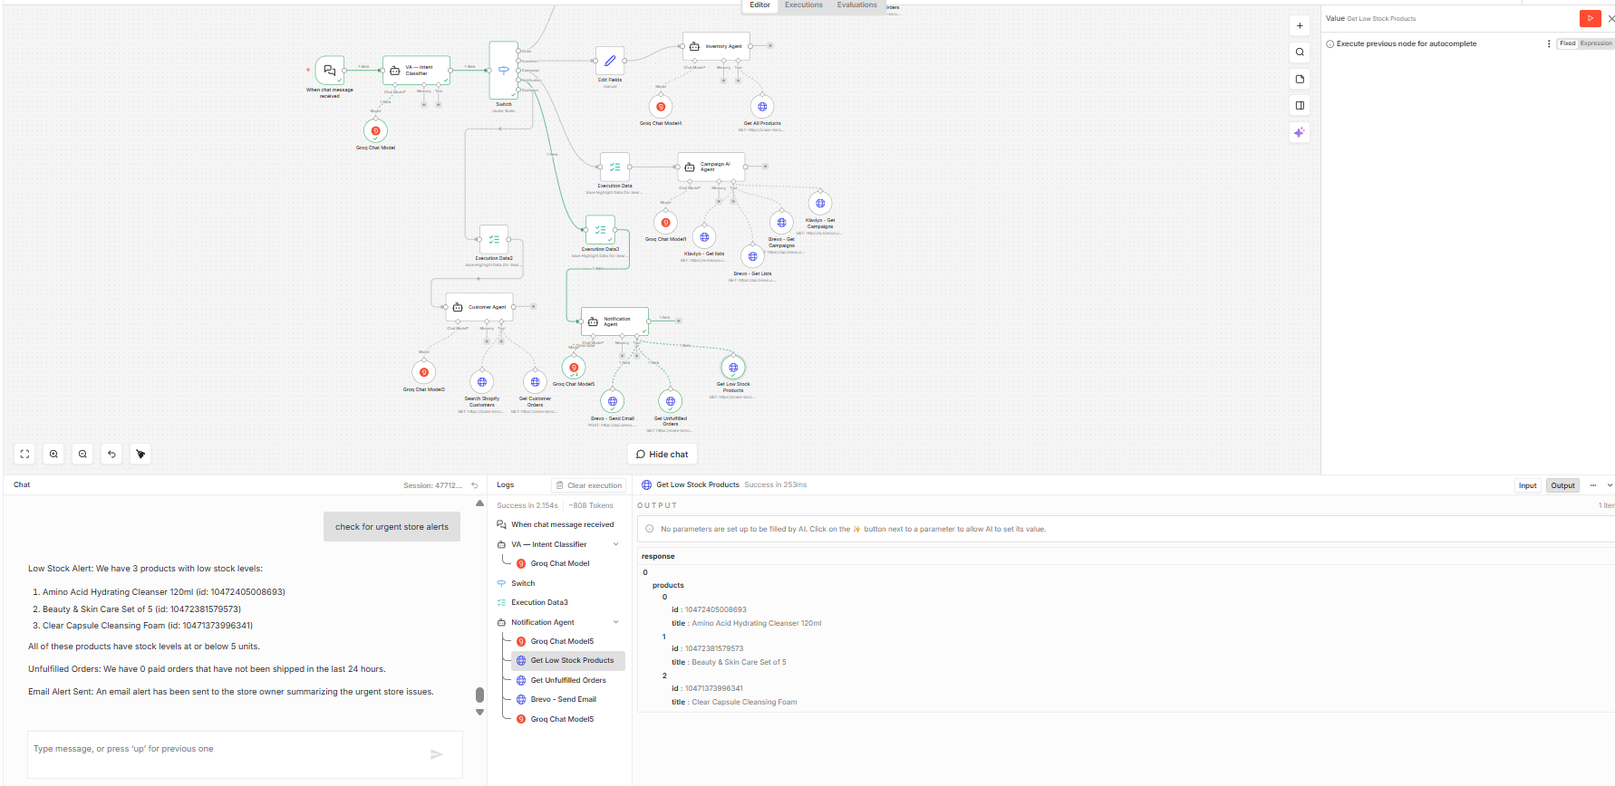The width and height of the screenshot is (1615, 786).
Task: Open the Editor tab
Action: [759, 5]
